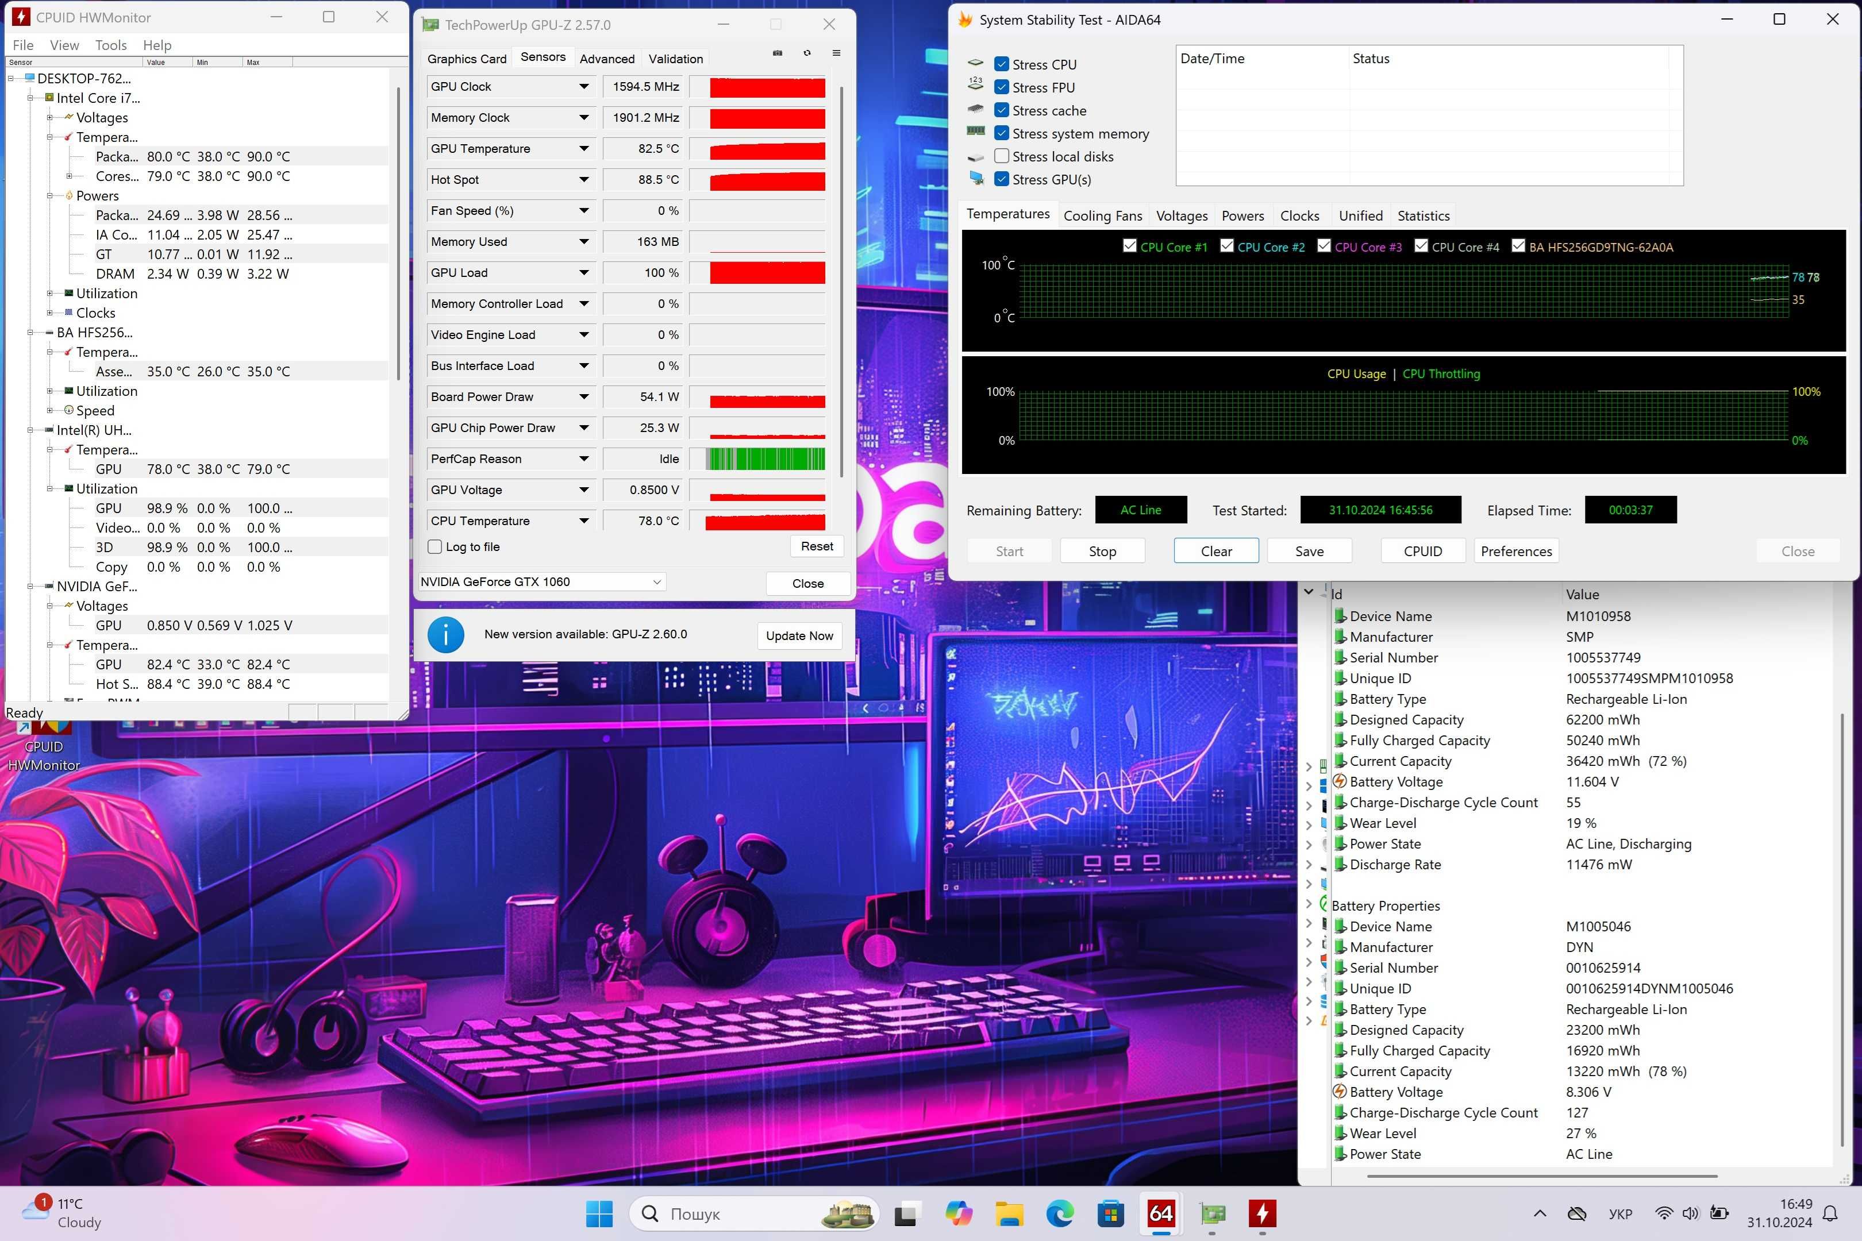Open Windows Start menu
This screenshot has width=1862, height=1241.
coord(599,1213)
